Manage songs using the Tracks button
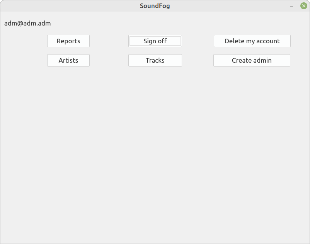The height and width of the screenshot is (244, 310). [x=155, y=60]
